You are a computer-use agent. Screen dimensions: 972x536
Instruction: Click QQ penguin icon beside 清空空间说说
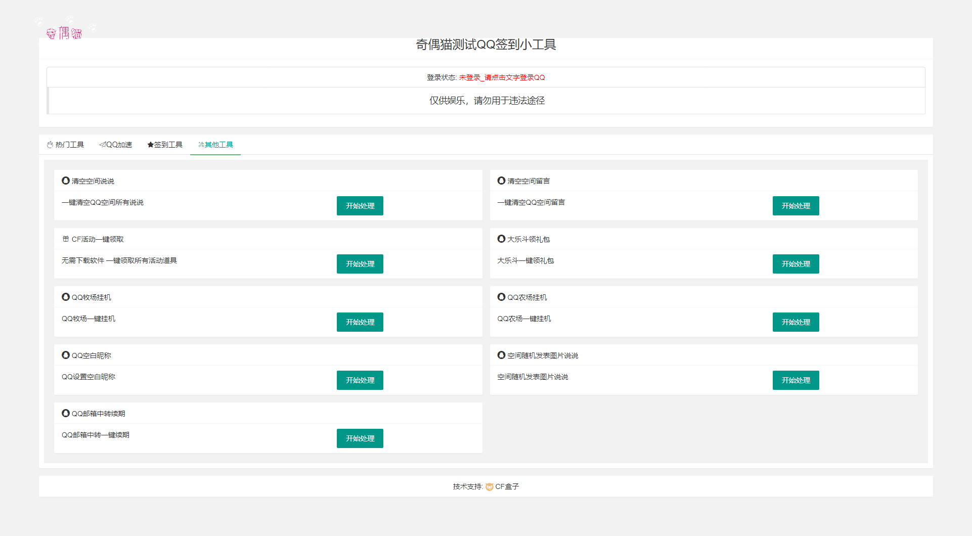(x=66, y=181)
